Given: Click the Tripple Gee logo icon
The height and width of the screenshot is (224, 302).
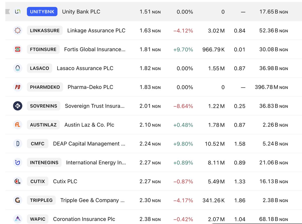Looking at the screenshot, I should click(18, 200).
